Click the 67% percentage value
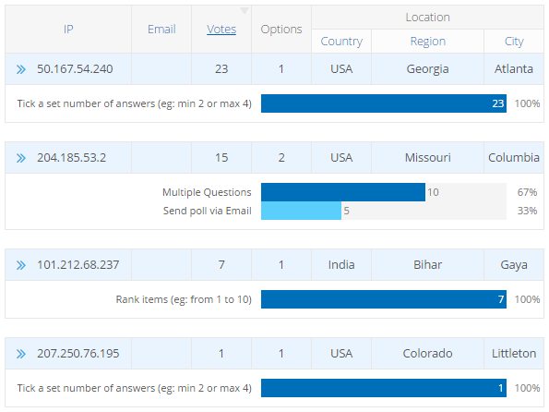The width and height of the screenshot is (549, 412). tap(527, 192)
